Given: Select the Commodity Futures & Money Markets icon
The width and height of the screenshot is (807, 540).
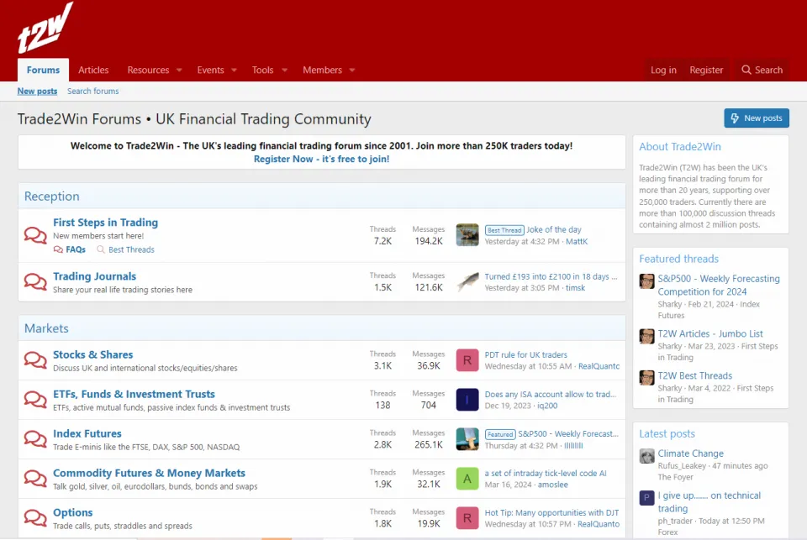Looking at the screenshot, I should pos(34,478).
